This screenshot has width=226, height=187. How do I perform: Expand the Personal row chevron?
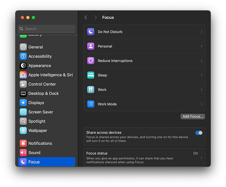point(201,46)
